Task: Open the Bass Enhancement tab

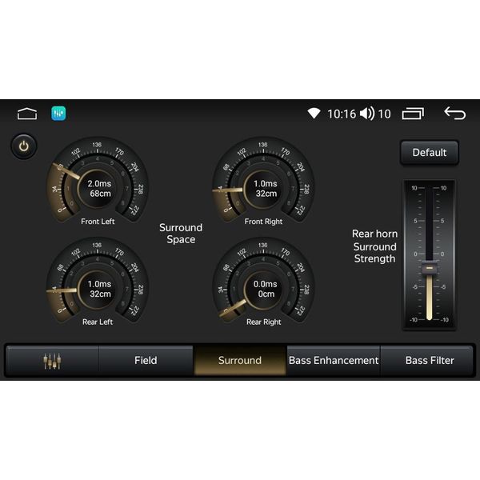Action: [x=333, y=361]
